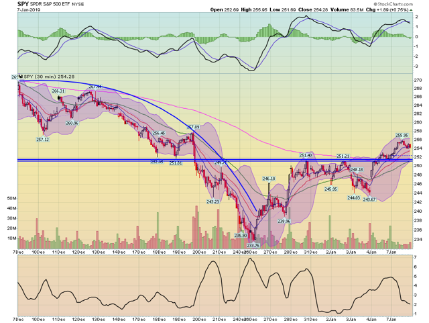The image size is (429, 323).
Task: Click the 243.67 price annotation
Action: (369, 199)
